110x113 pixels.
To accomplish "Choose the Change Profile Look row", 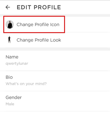I will point(55,40).
